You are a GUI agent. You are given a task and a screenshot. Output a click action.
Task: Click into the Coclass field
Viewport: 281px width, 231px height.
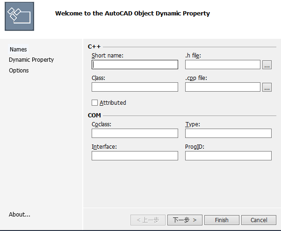point(135,133)
